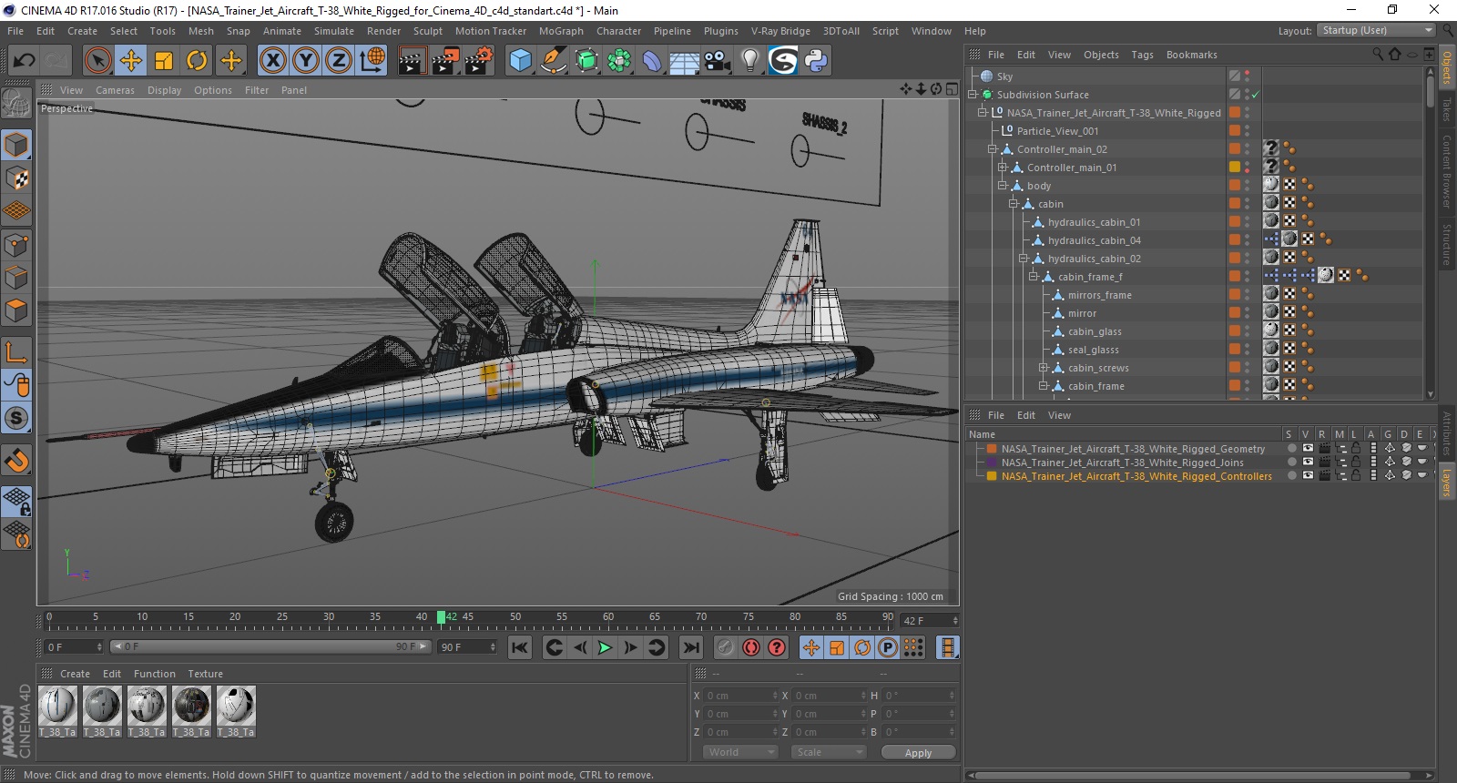Expand cabin_screws tree node
The image size is (1457, 783).
(x=1044, y=368)
